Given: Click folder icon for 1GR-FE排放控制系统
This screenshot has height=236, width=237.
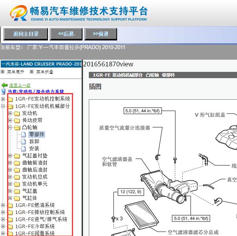Looking at the screenshot, I should pos(10,212).
